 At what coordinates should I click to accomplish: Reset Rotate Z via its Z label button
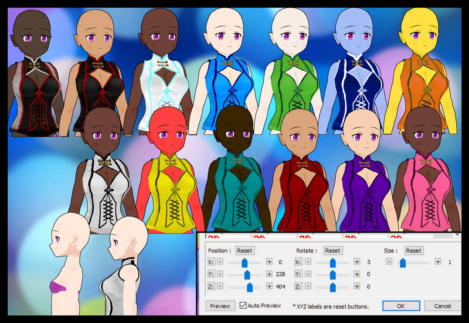point(299,286)
